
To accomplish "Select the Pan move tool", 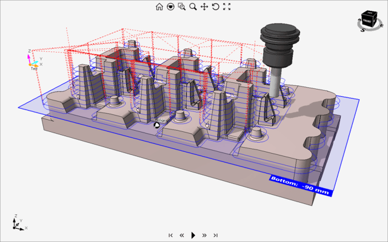I will coord(204,7).
